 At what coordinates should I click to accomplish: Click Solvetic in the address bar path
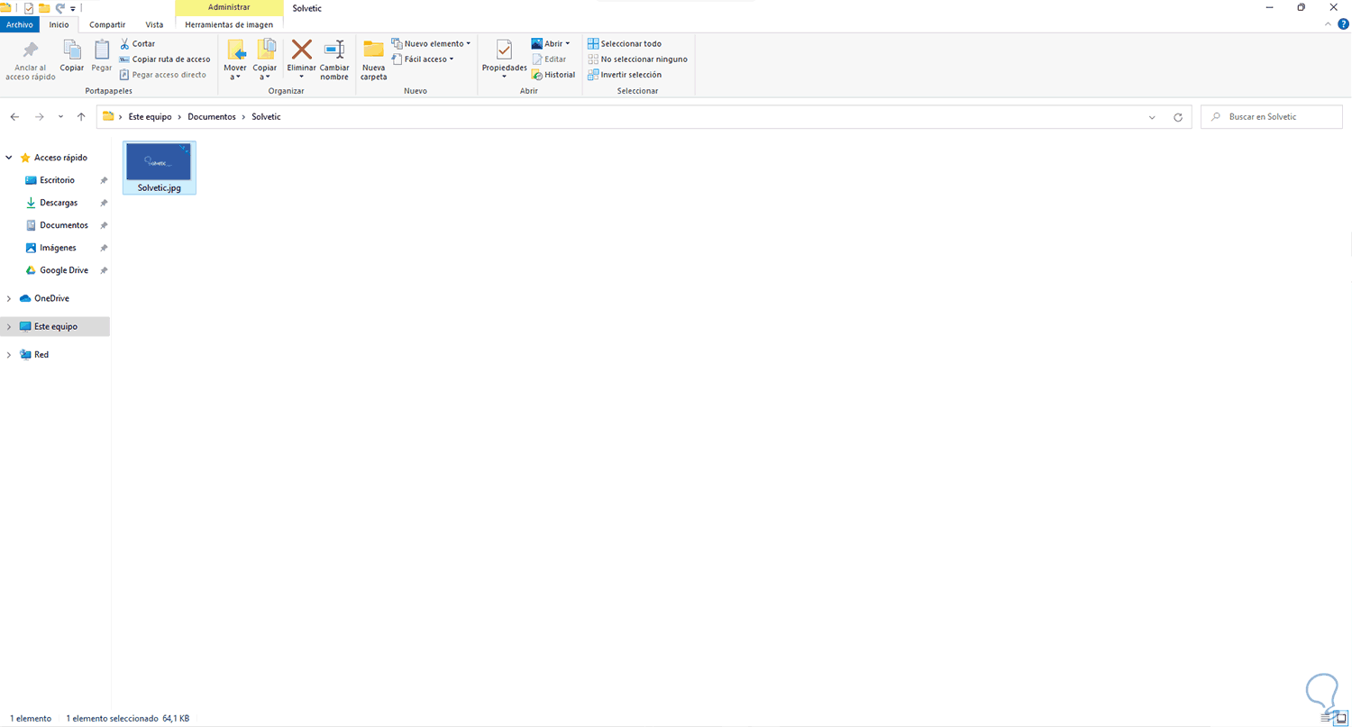tap(266, 117)
